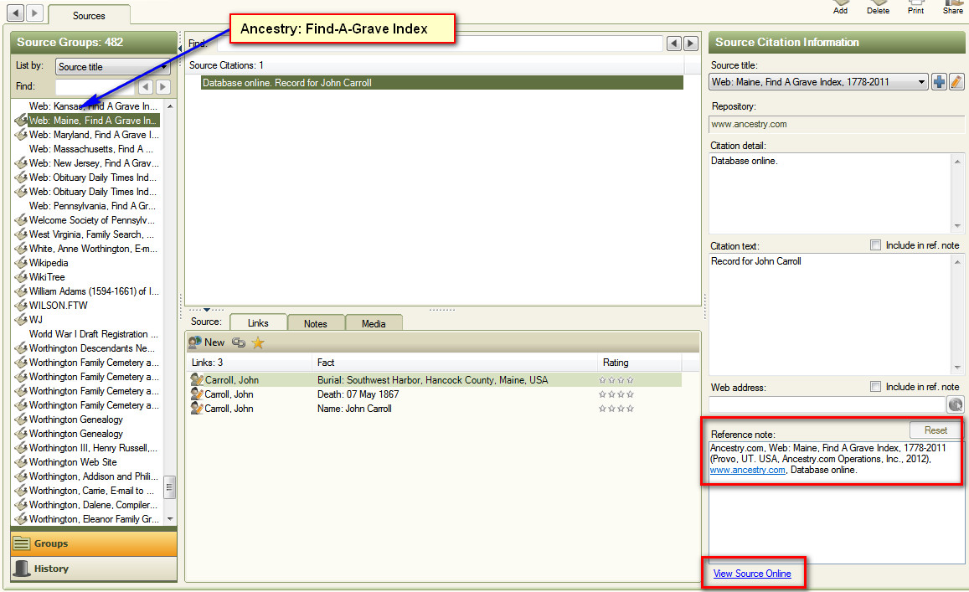
Task: Click the star rating icon in the Links toolbar
Action: (x=258, y=342)
